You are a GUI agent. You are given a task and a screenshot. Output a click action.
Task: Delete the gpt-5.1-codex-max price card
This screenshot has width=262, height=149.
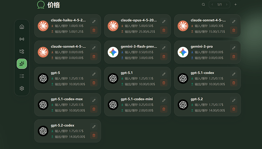[94, 109]
